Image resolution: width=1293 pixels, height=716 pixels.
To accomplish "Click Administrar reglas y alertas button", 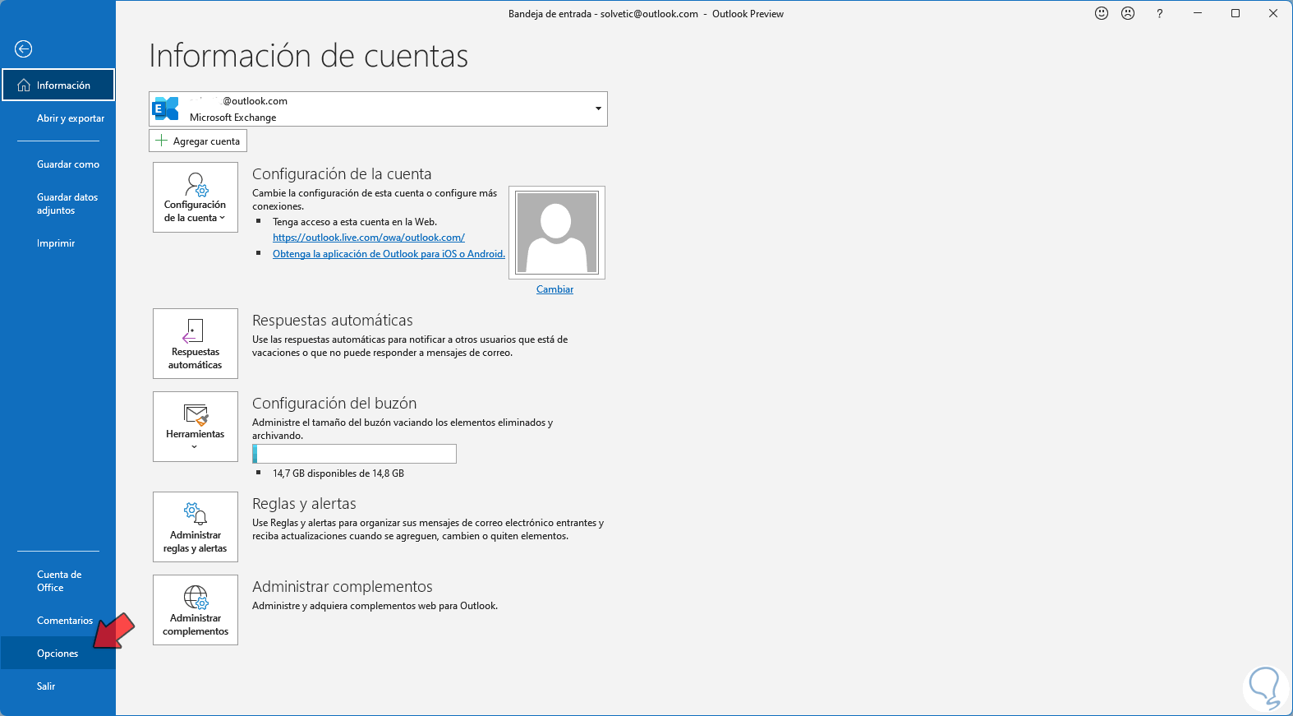I will (x=196, y=527).
